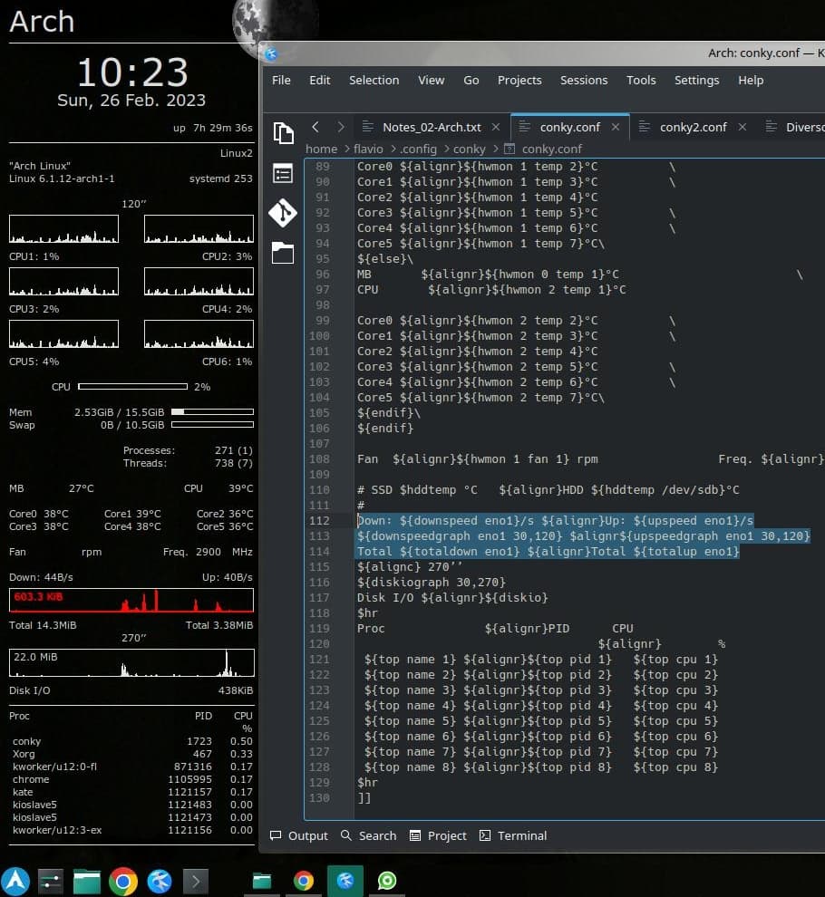
Task: Expand the 'conky' breadcrumb folder
Action: (x=470, y=149)
